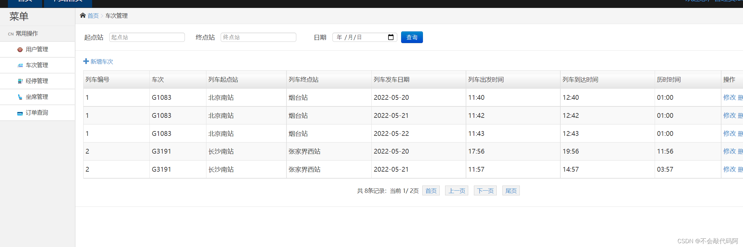
Task: Select departure time 11:40 cell
Action: point(513,98)
